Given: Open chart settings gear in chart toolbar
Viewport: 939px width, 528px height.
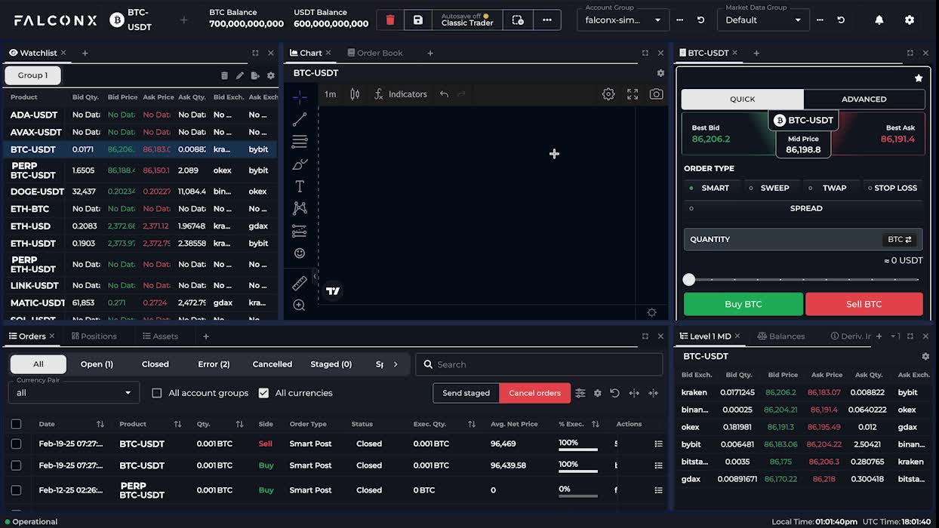Looking at the screenshot, I should pyautogui.click(x=608, y=94).
